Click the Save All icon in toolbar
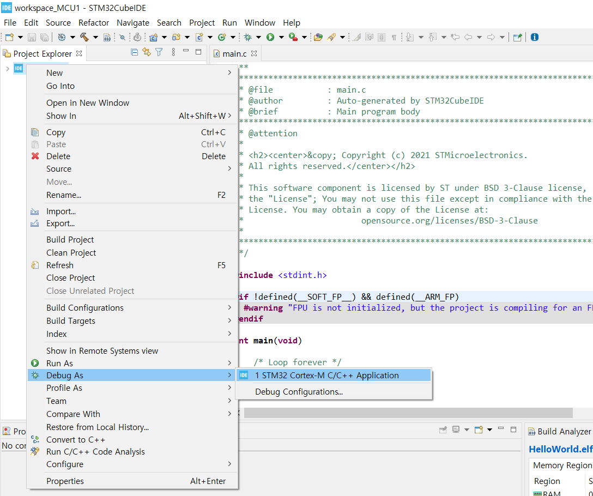Viewport: 593px width, 496px height. tap(44, 37)
